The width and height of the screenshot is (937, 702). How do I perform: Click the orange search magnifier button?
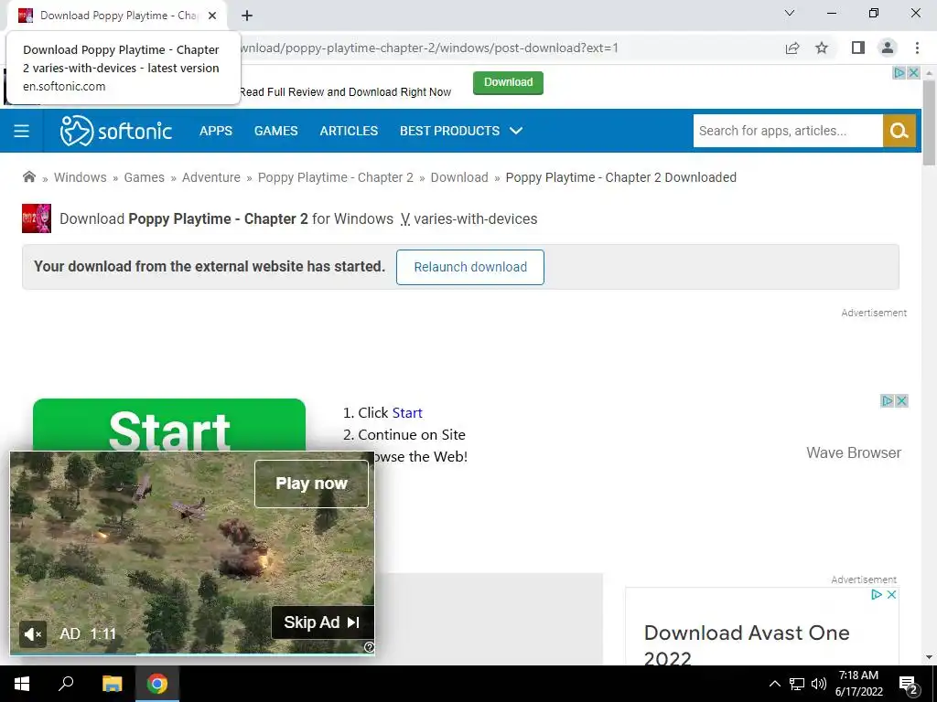coord(899,131)
